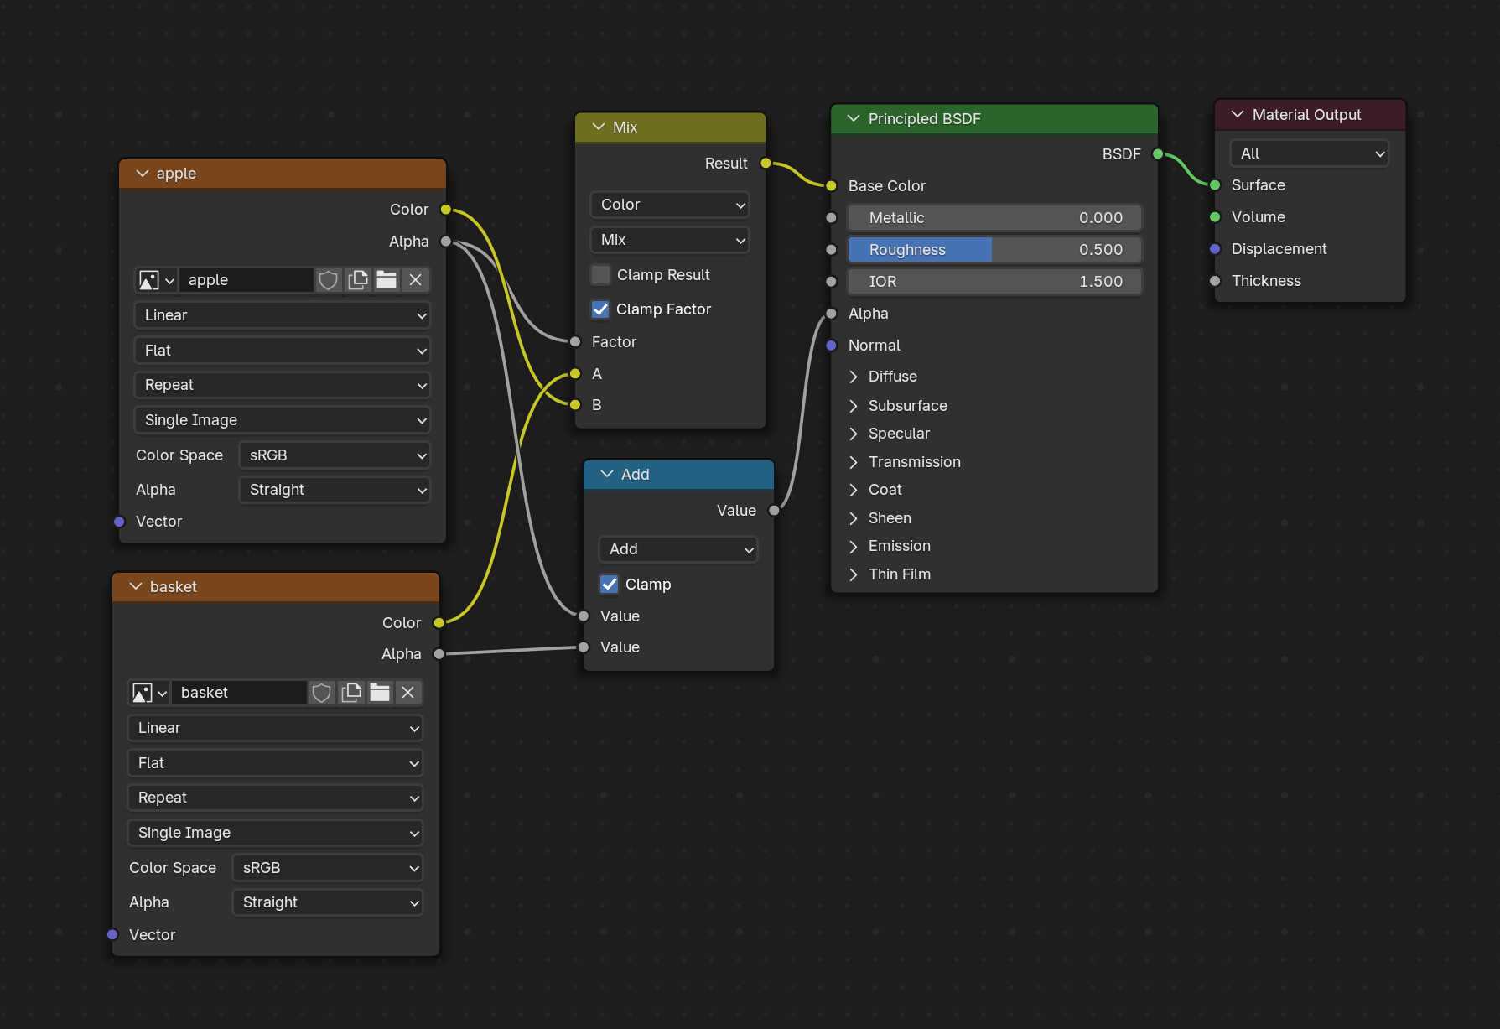Unlink the apple image datablock
The height and width of the screenshot is (1029, 1500).
[x=415, y=280]
